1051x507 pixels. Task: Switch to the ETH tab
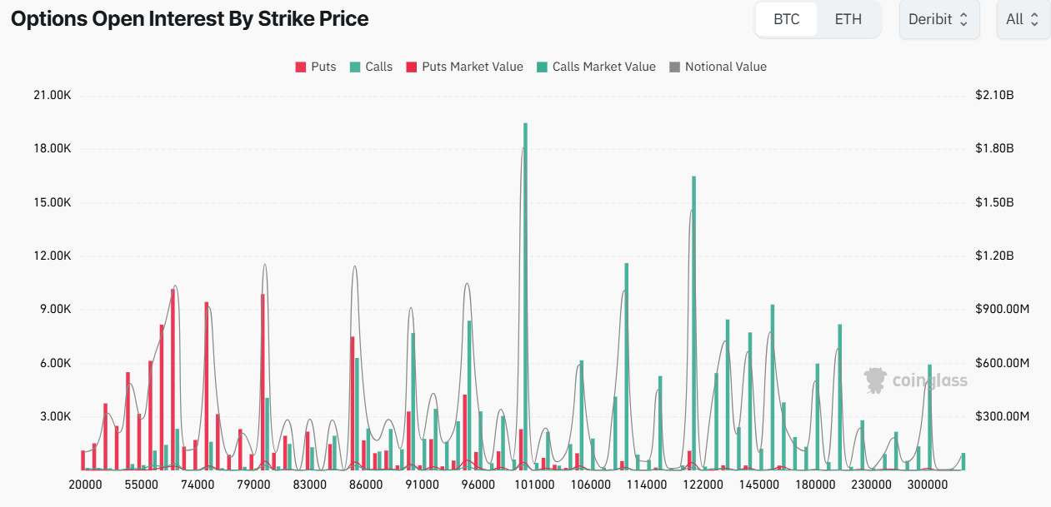point(848,18)
